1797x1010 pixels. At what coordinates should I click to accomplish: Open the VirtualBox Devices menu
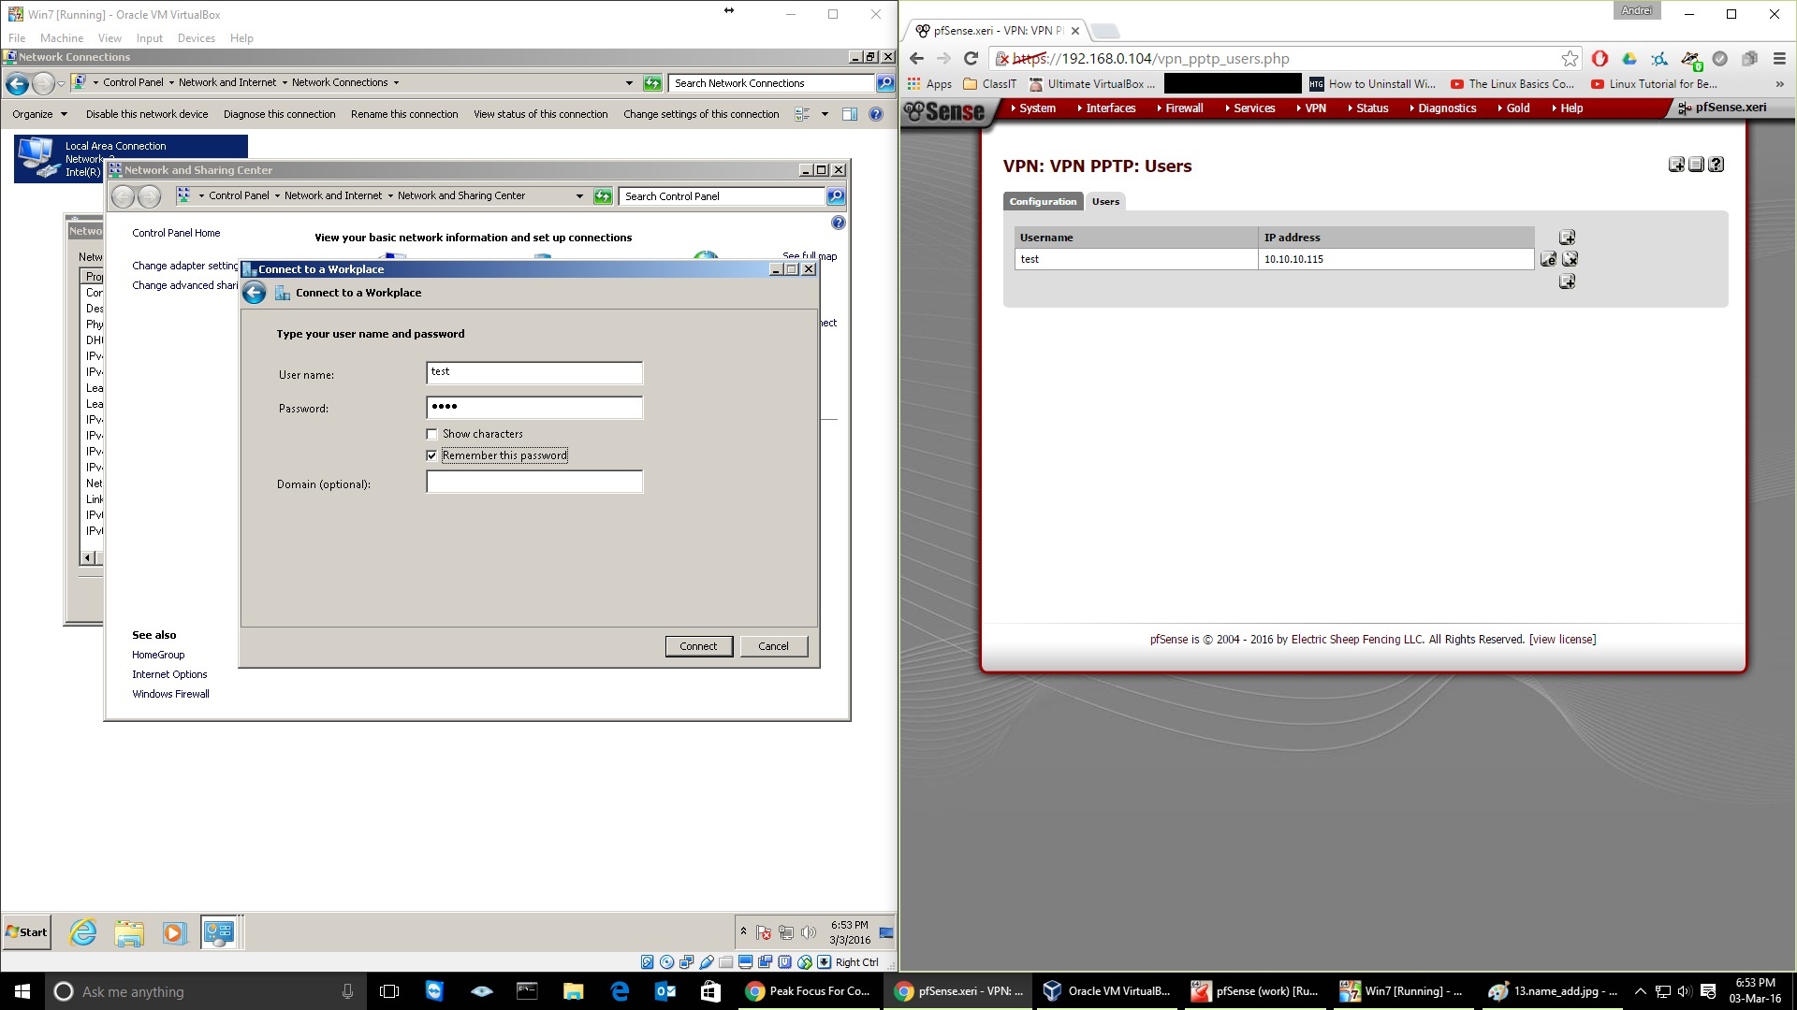click(x=196, y=38)
